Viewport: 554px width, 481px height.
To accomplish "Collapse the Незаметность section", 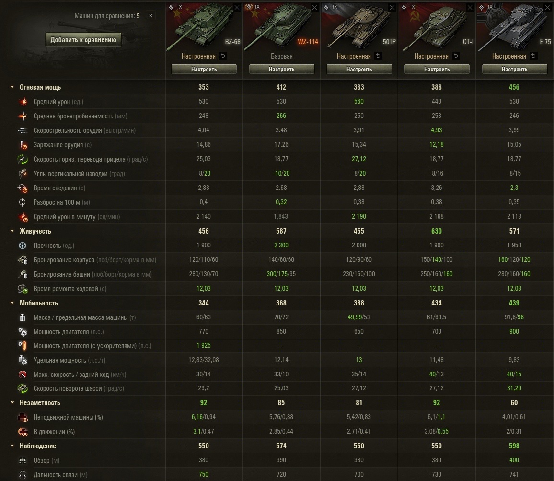I will (x=12, y=402).
